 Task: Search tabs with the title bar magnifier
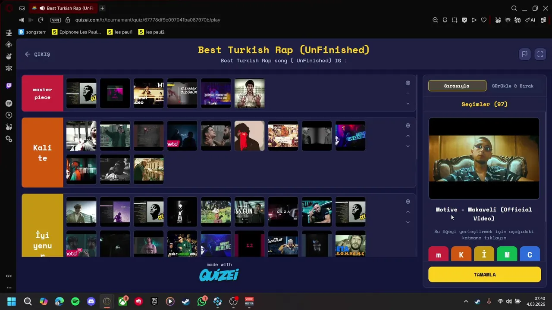(x=514, y=8)
